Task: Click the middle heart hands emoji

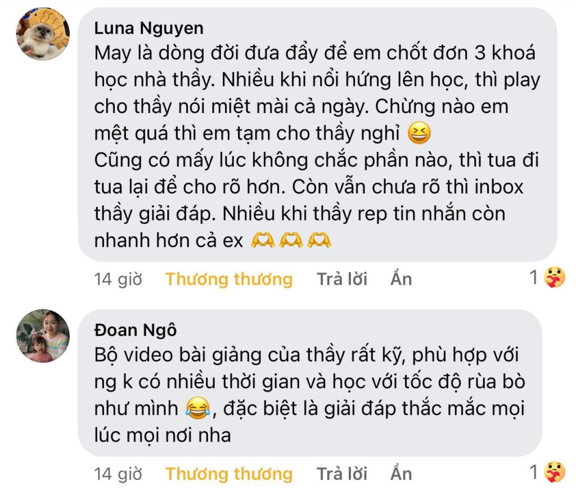Action: click(291, 241)
